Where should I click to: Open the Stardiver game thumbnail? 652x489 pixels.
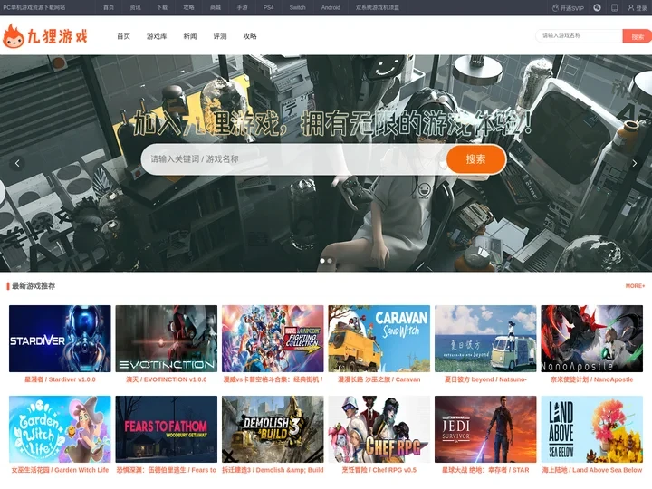[x=60, y=339]
